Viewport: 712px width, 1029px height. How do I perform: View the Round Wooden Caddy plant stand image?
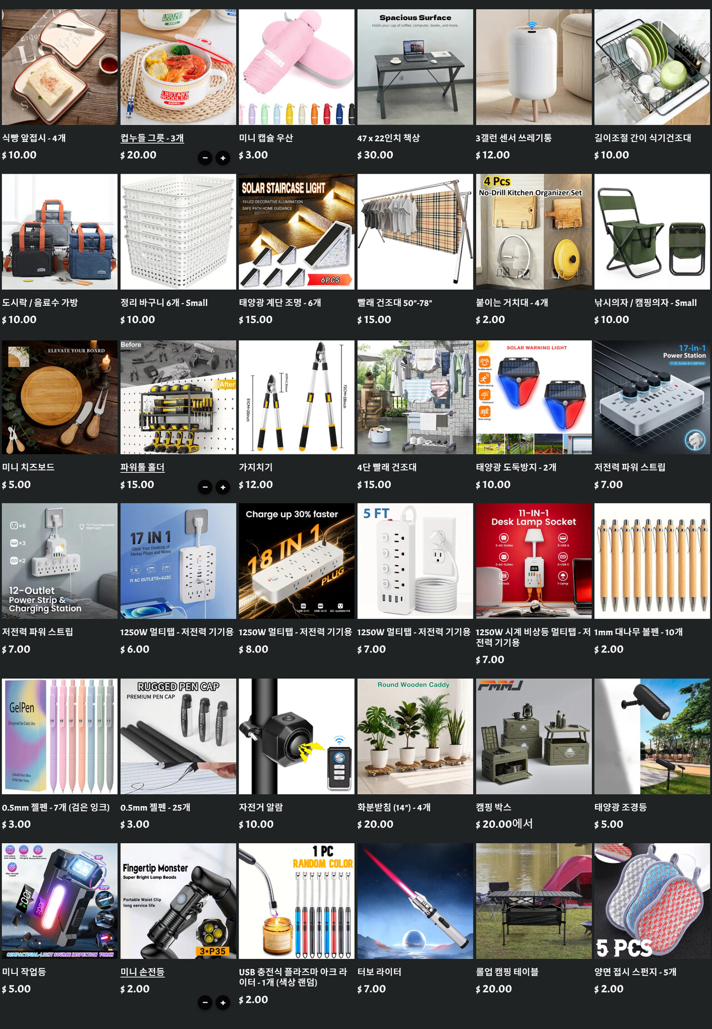415,736
